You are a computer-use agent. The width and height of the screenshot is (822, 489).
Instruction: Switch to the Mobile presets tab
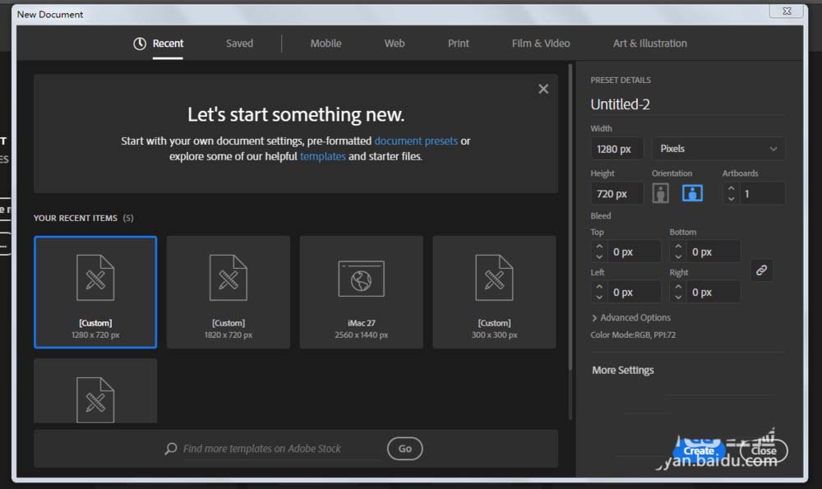click(x=326, y=44)
